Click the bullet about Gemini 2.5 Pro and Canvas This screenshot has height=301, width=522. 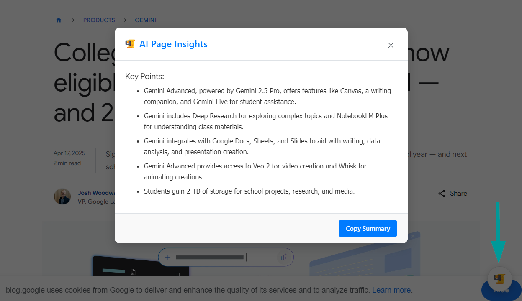(x=267, y=96)
